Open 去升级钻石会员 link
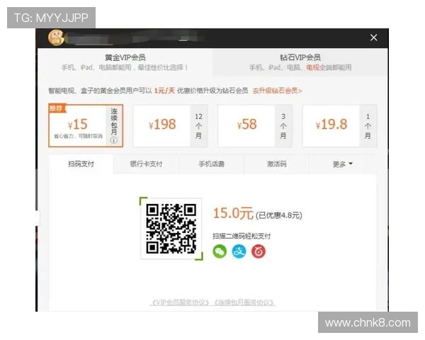425x340 pixels. [x=277, y=91]
